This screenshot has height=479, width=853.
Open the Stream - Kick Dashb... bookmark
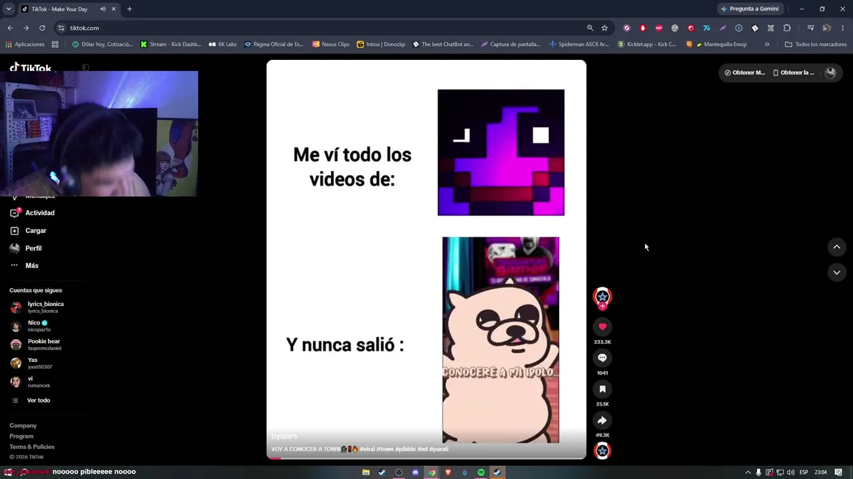click(x=171, y=45)
